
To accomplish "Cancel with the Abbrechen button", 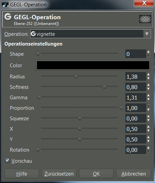I will click(134, 174).
